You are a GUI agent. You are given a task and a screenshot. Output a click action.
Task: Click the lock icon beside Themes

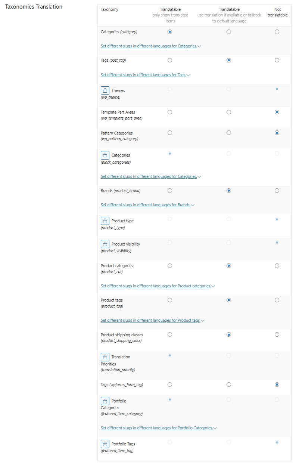pyautogui.click(x=105, y=90)
